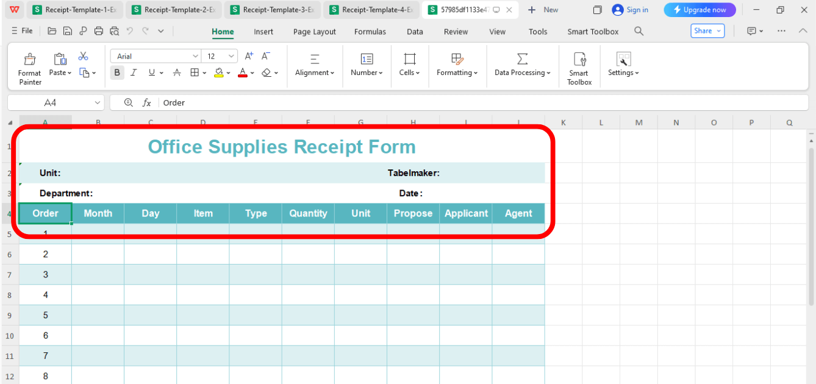Toggle bold formatting off
This screenshot has width=816, height=384.
pos(116,72)
